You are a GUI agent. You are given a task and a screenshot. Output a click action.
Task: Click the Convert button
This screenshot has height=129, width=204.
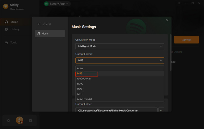[186, 40]
